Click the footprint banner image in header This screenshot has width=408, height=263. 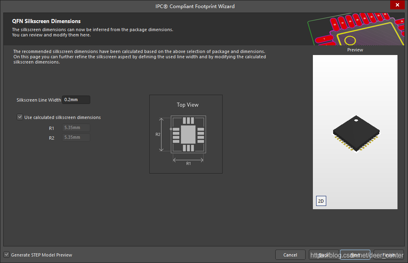(x=355, y=30)
